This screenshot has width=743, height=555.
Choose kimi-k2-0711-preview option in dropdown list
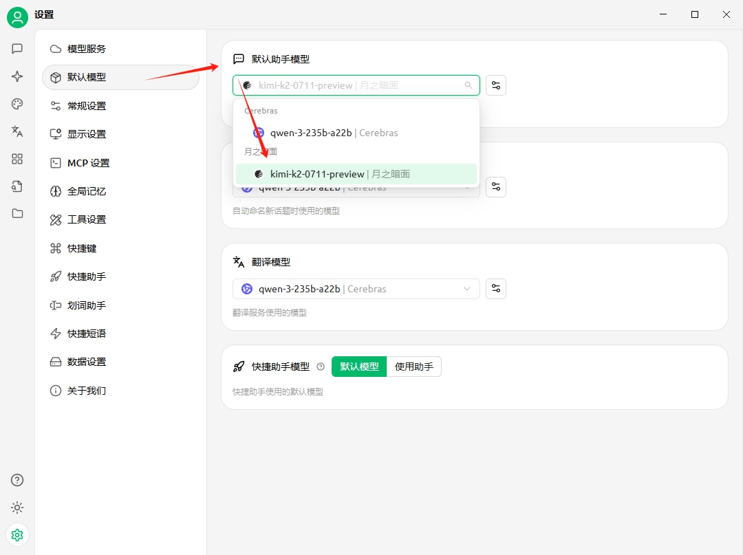tap(356, 174)
